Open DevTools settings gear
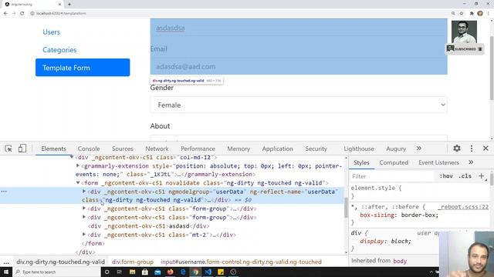This screenshot has height=277, width=494. [457, 149]
